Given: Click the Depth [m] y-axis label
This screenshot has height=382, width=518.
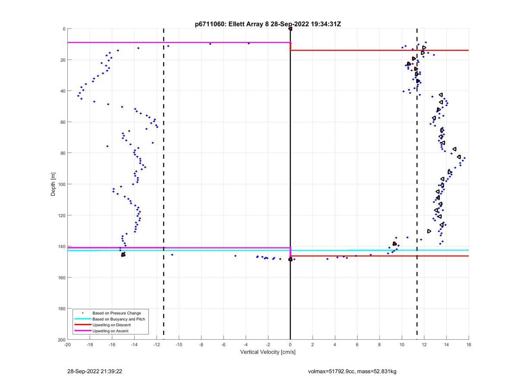Looking at the screenshot, I should click(x=54, y=184).
